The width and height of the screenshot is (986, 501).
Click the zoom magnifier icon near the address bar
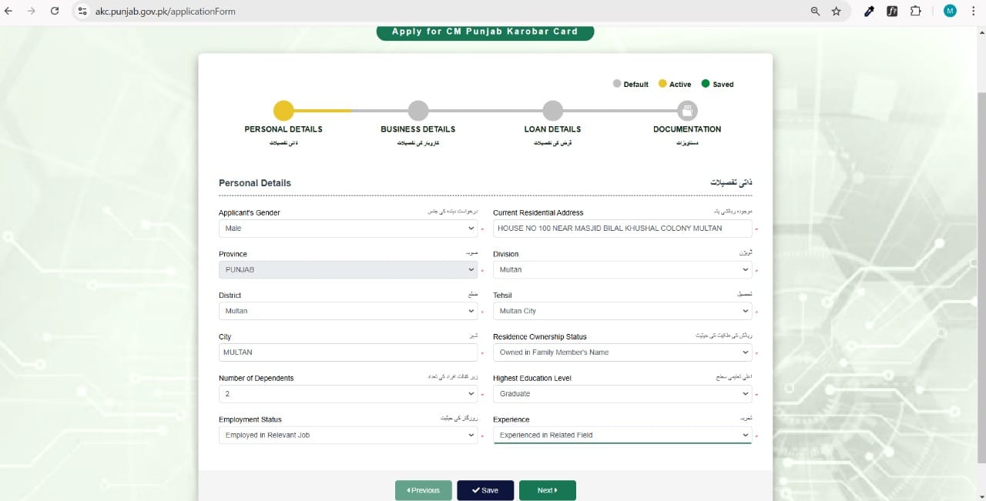(x=813, y=11)
